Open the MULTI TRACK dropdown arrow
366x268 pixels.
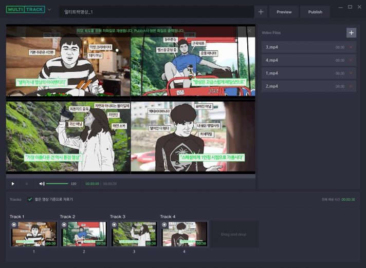point(49,10)
